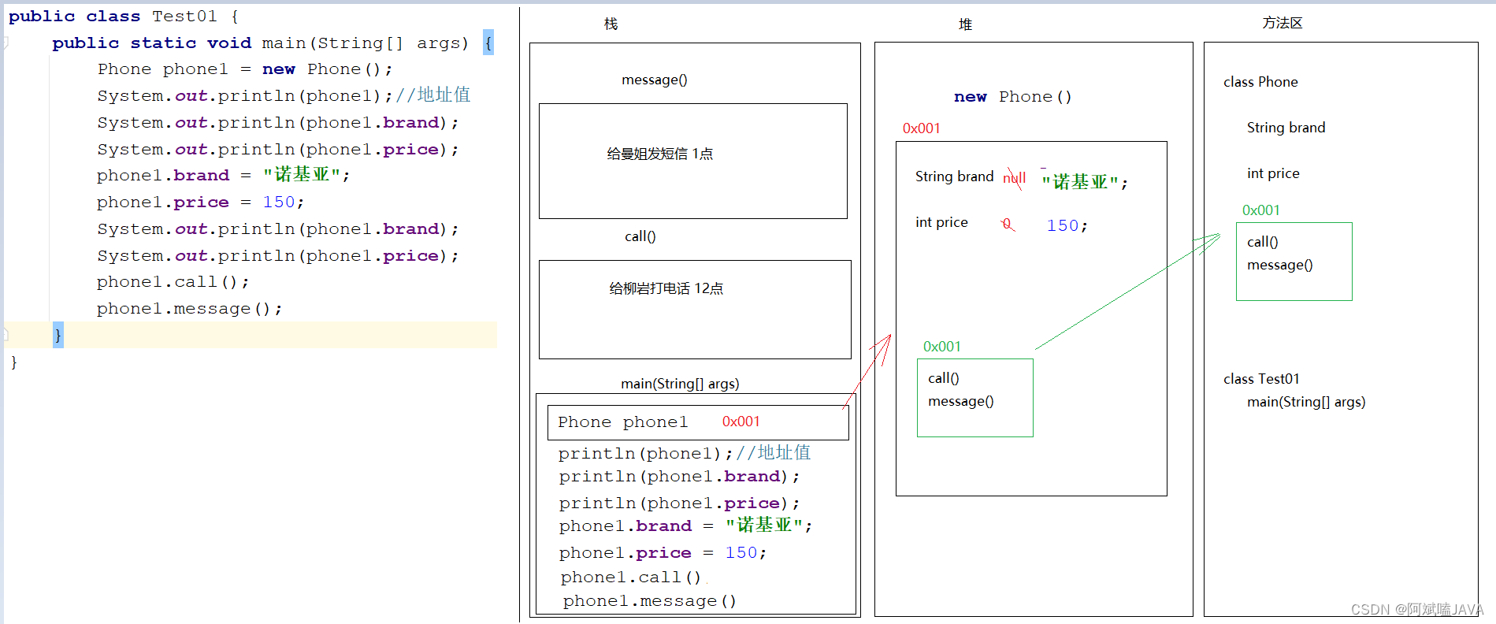Click the 'message()' label atop the stack column
Screen dimensions: 1496x624
pos(654,80)
